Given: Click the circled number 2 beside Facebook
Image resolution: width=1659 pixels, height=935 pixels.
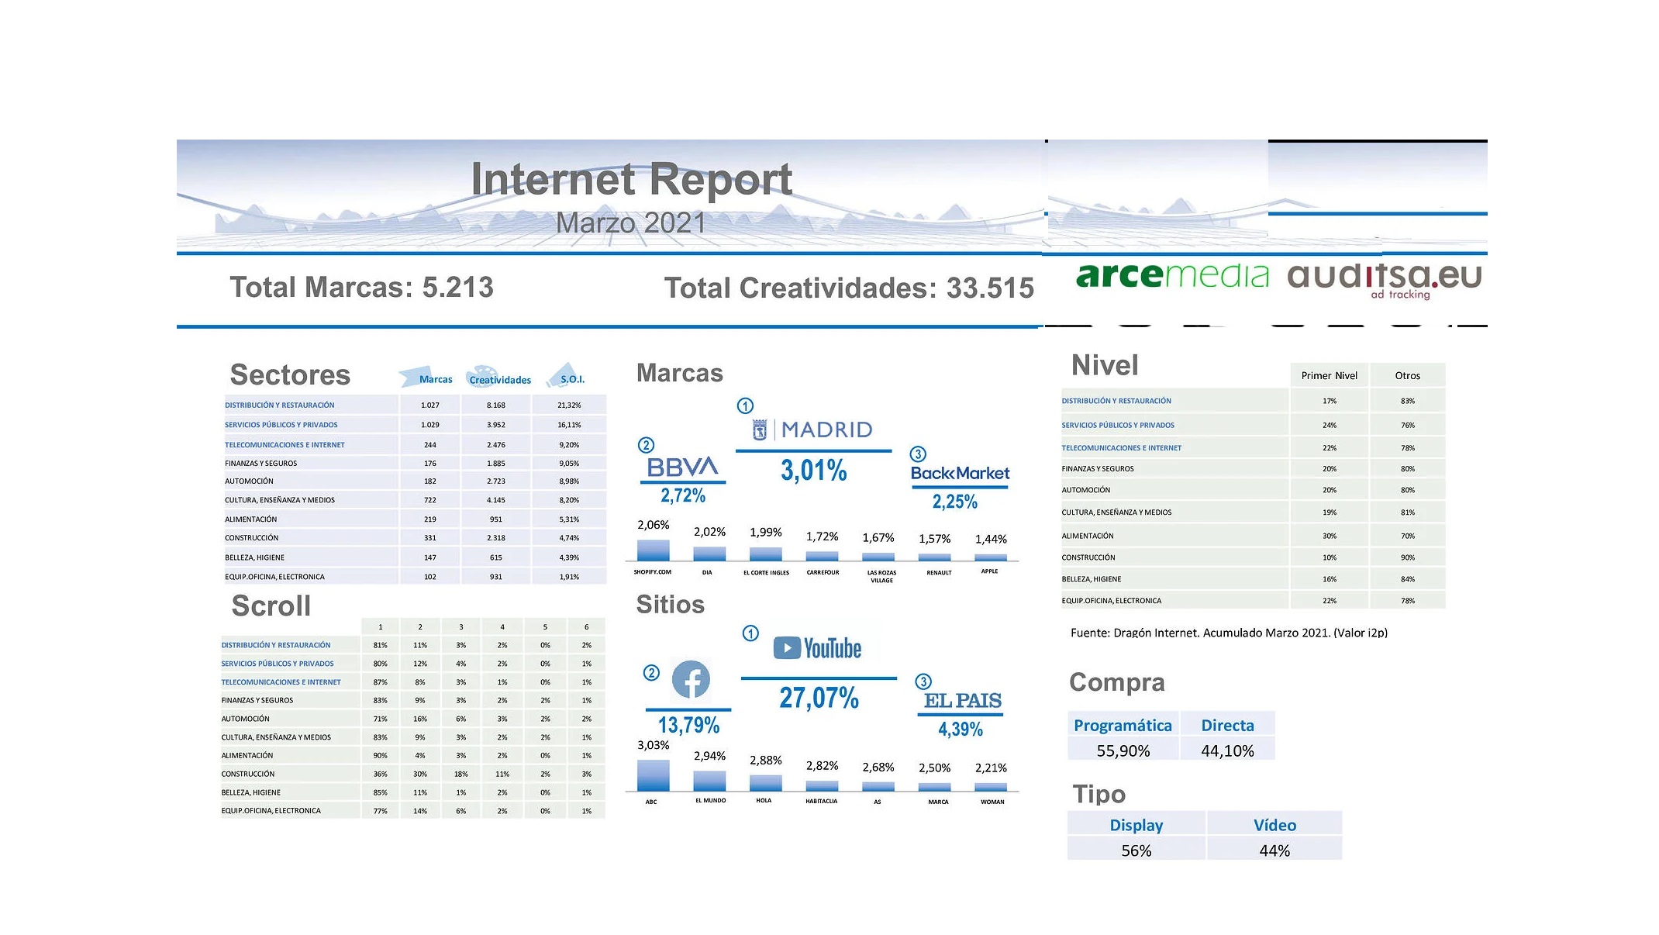Looking at the screenshot, I should click(652, 673).
